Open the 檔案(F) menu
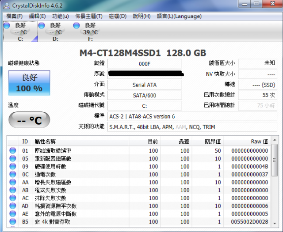 click(x=15, y=16)
